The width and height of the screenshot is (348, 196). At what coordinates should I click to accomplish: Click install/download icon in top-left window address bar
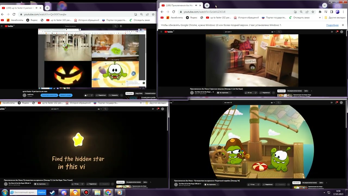(135, 14)
